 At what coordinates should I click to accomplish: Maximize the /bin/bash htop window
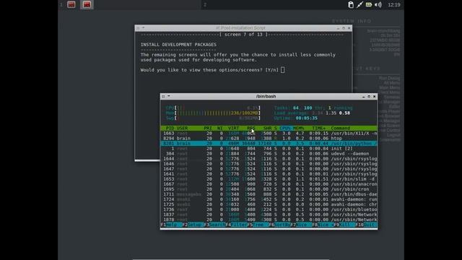coord(369,96)
